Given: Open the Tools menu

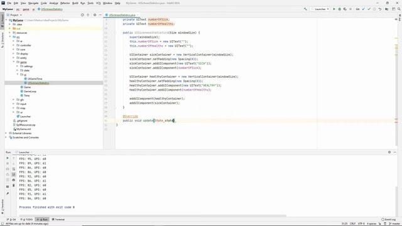Looking at the screenshot, I should [90, 3].
